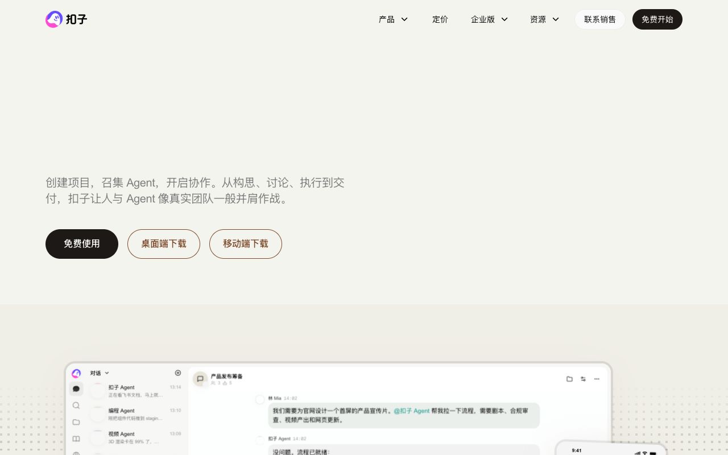Screen dimensions: 728x455
Task: Expand the 产品 dropdown menu
Action: click(394, 19)
